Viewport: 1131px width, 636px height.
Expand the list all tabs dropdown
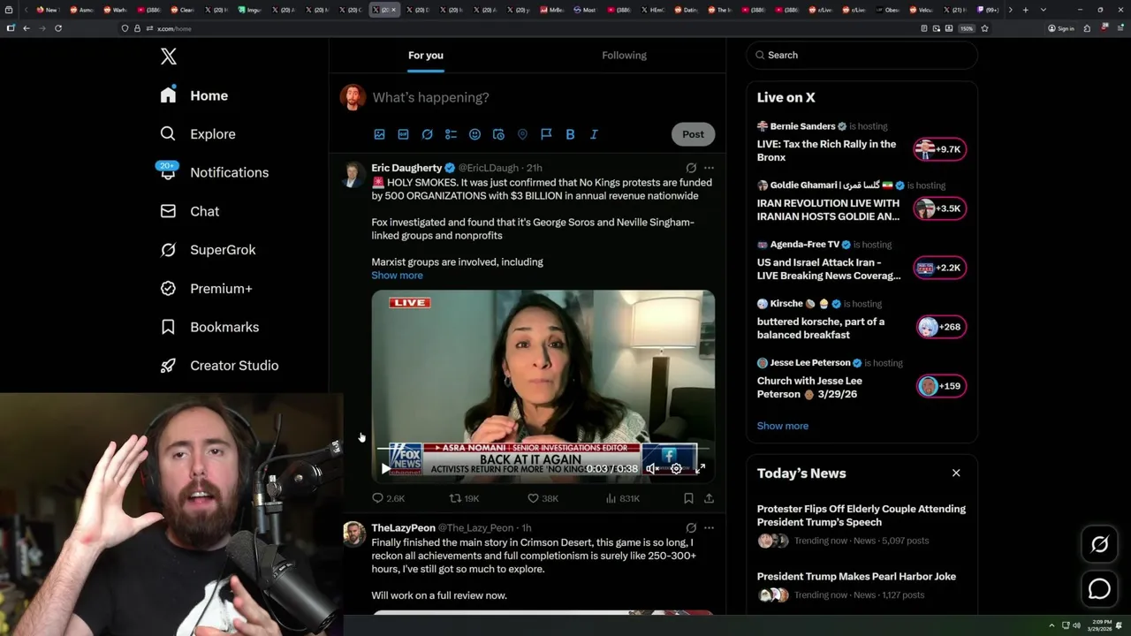[x=1044, y=10]
